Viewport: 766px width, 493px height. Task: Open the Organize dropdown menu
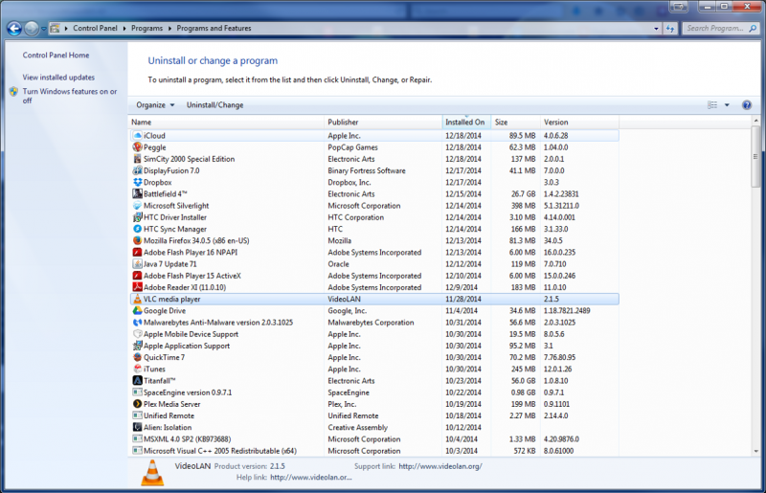[x=155, y=105]
